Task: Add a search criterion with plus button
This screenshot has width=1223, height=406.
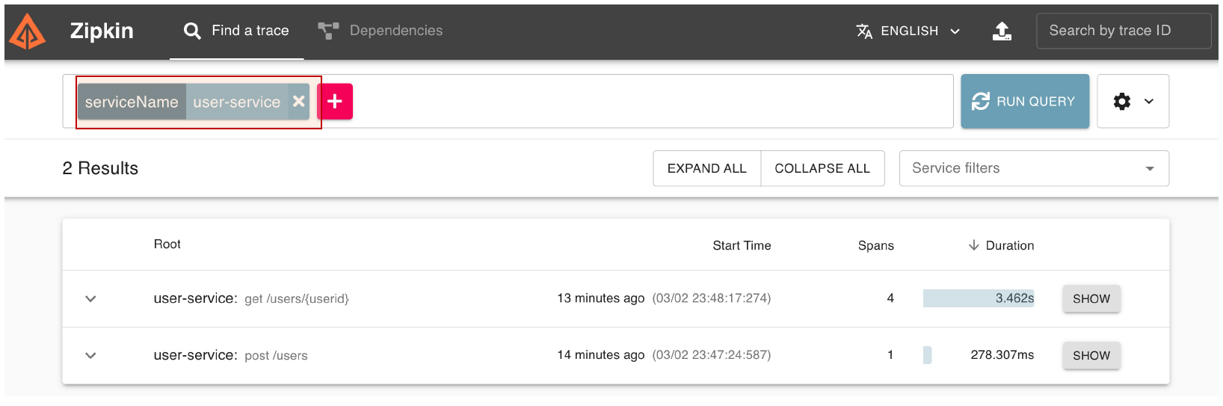Action: [335, 101]
